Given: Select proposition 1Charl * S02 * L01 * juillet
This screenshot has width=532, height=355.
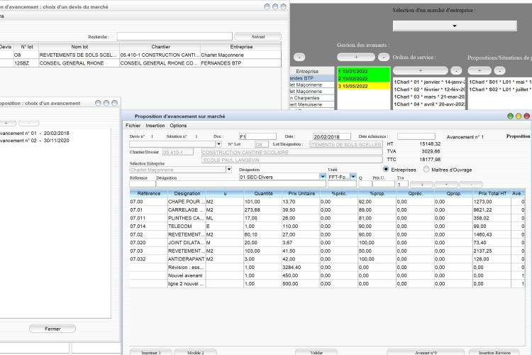Looking at the screenshot, I should pos(500,89).
